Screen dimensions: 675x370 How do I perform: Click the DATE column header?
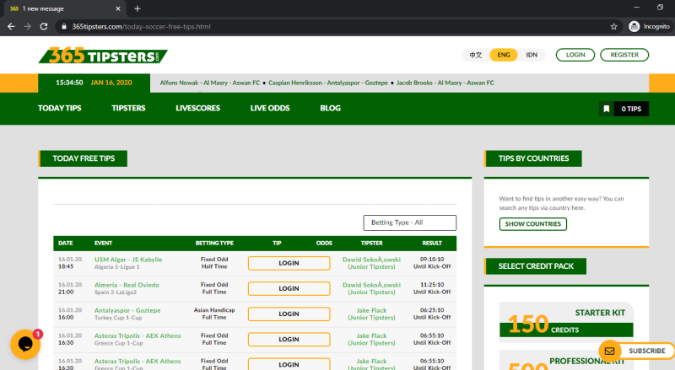coord(66,244)
